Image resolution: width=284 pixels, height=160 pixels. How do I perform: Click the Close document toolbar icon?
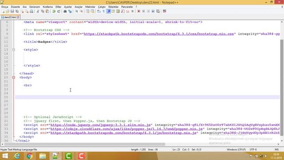pos(22,11)
